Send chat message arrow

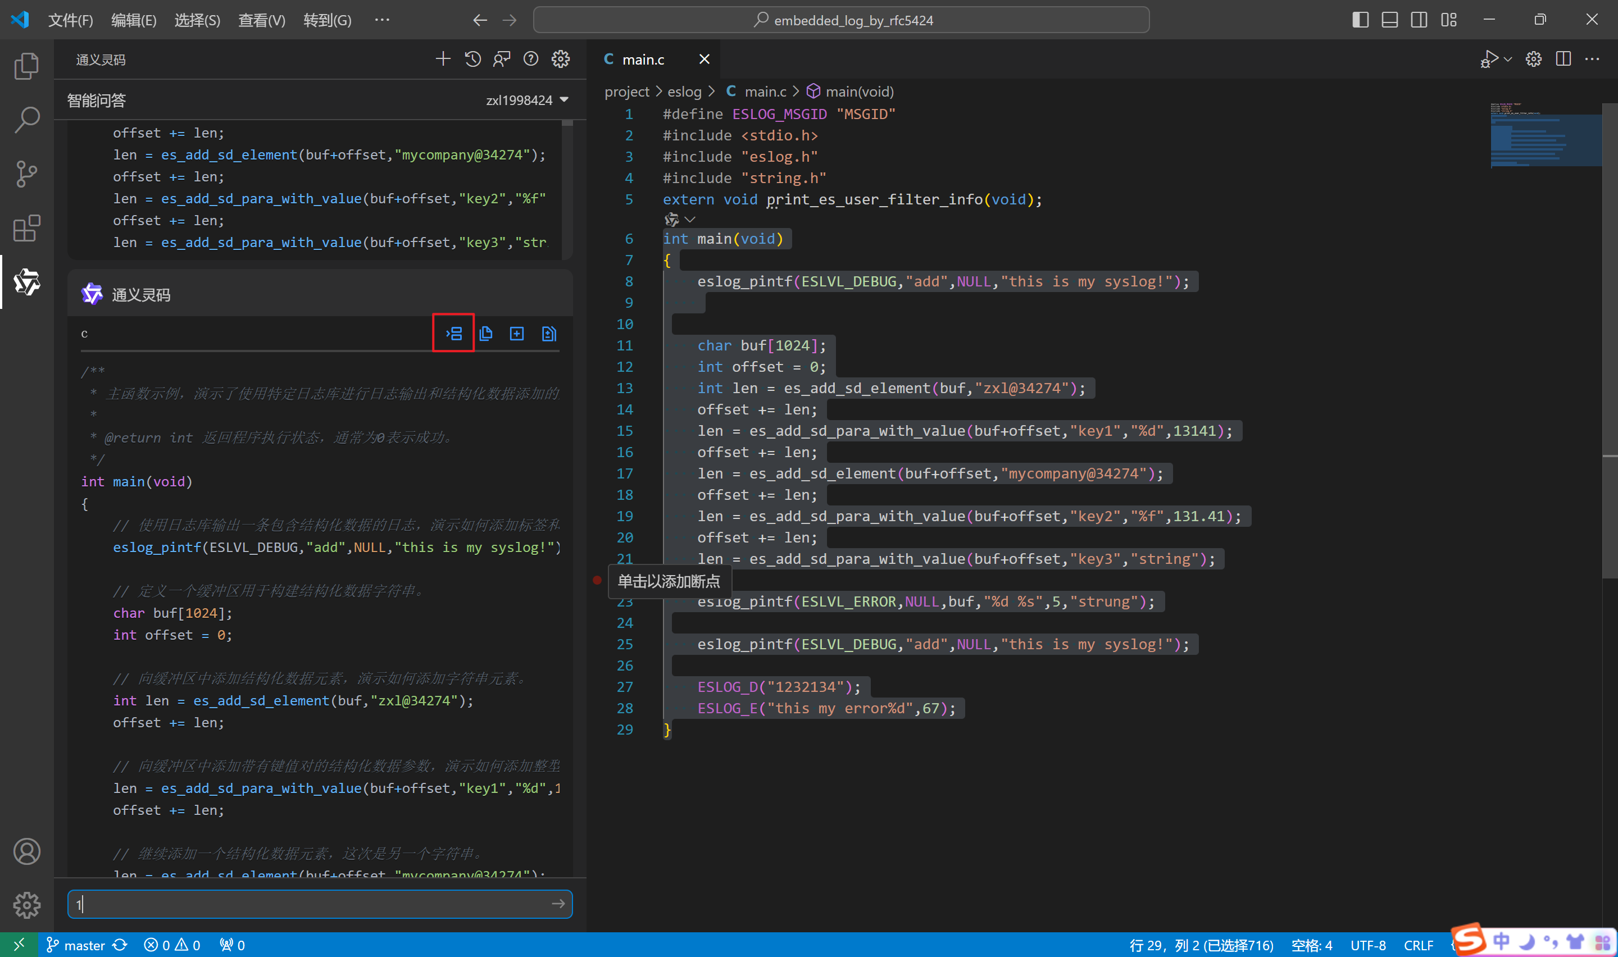558,904
